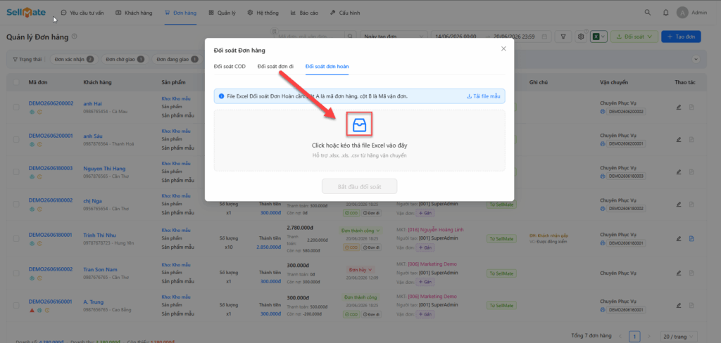
Task: Open the Cấu hình menu
Action: (345, 13)
